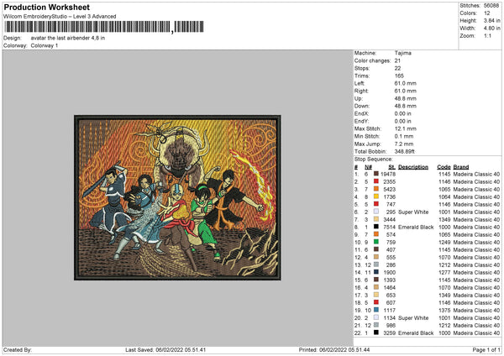504x356 pixels.
Task: Click the 'N#' column header
Action: pos(368,167)
